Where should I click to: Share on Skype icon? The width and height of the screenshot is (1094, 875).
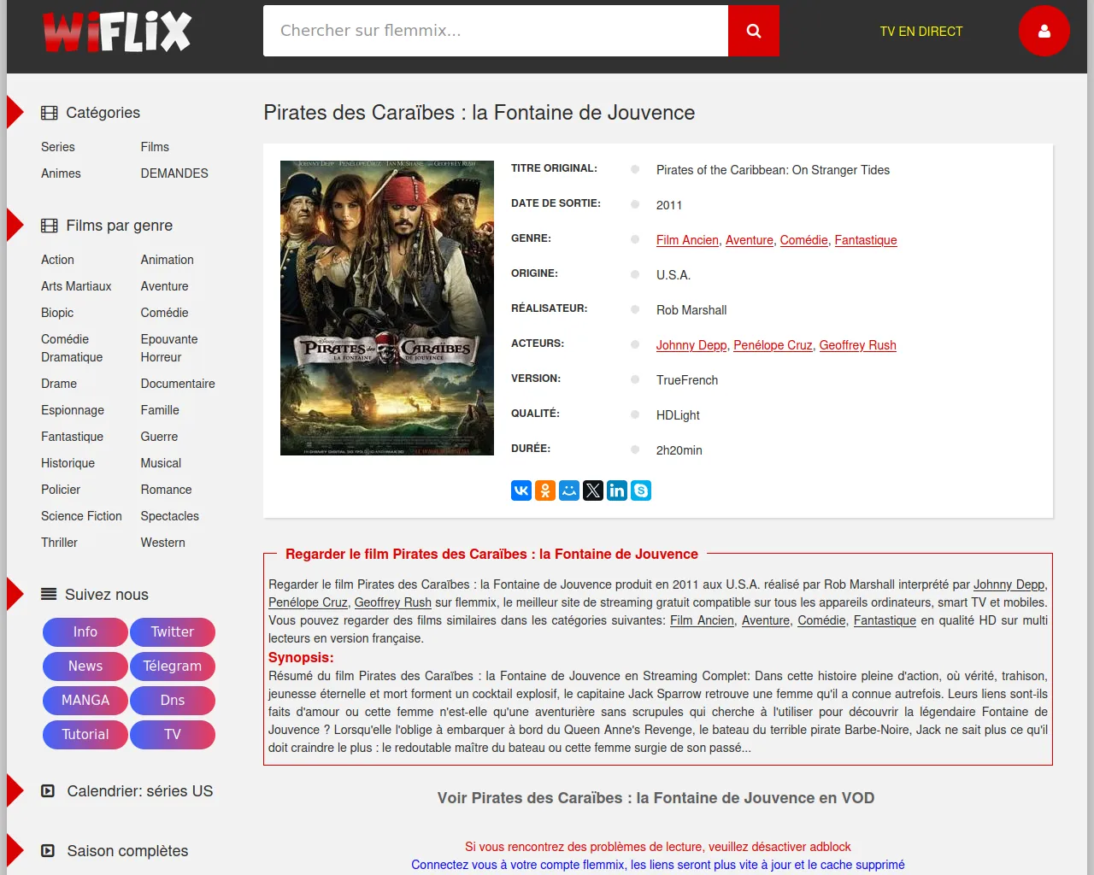[641, 490]
